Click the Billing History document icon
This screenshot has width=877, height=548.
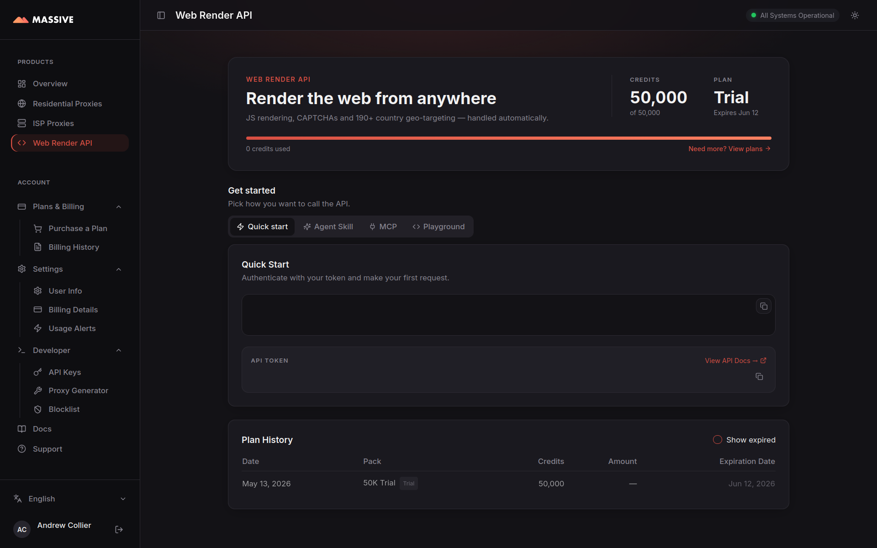[x=38, y=247]
